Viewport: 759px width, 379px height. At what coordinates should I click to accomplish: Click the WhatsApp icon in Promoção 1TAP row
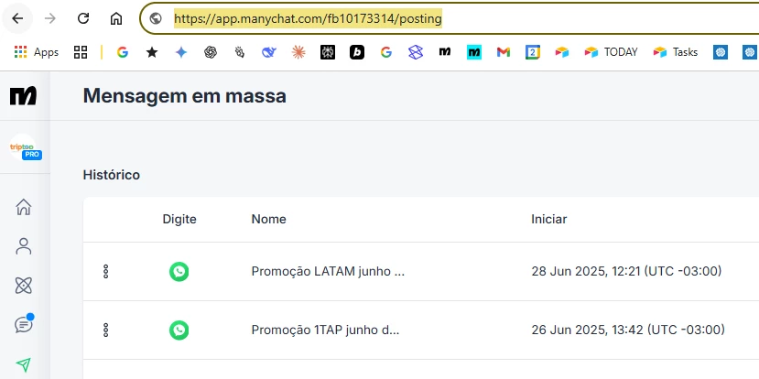pos(179,330)
